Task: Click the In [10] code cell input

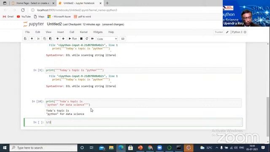Action: point(143,103)
